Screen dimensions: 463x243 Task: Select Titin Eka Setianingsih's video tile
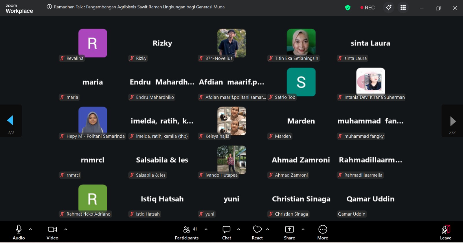(301, 43)
